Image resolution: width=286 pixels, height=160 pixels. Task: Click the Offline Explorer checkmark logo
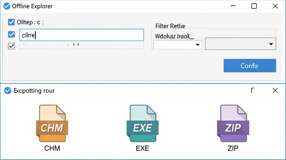[7, 6]
